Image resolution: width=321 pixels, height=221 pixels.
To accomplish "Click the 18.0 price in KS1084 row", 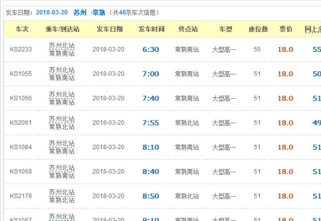I will 285,147.
